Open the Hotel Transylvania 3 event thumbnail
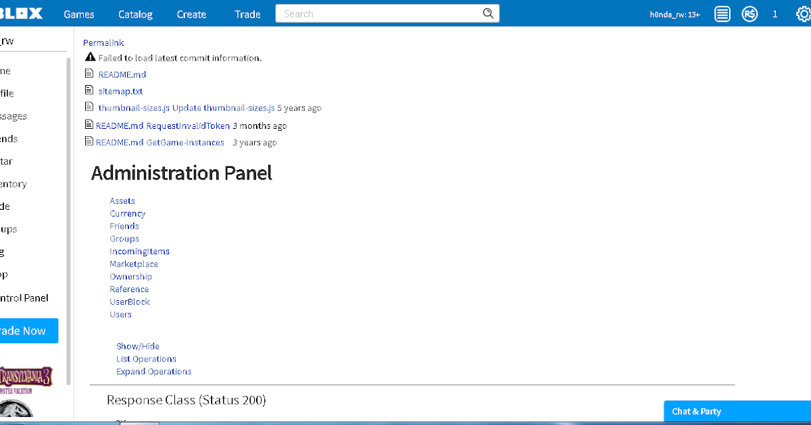This screenshot has width=811, height=425. (26, 380)
